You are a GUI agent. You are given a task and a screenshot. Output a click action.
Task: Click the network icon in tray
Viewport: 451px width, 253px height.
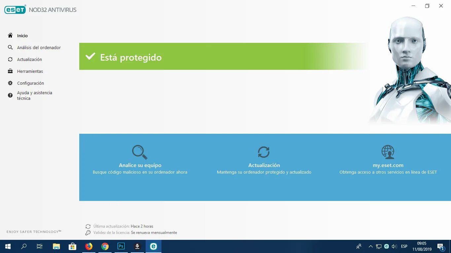[379, 246]
